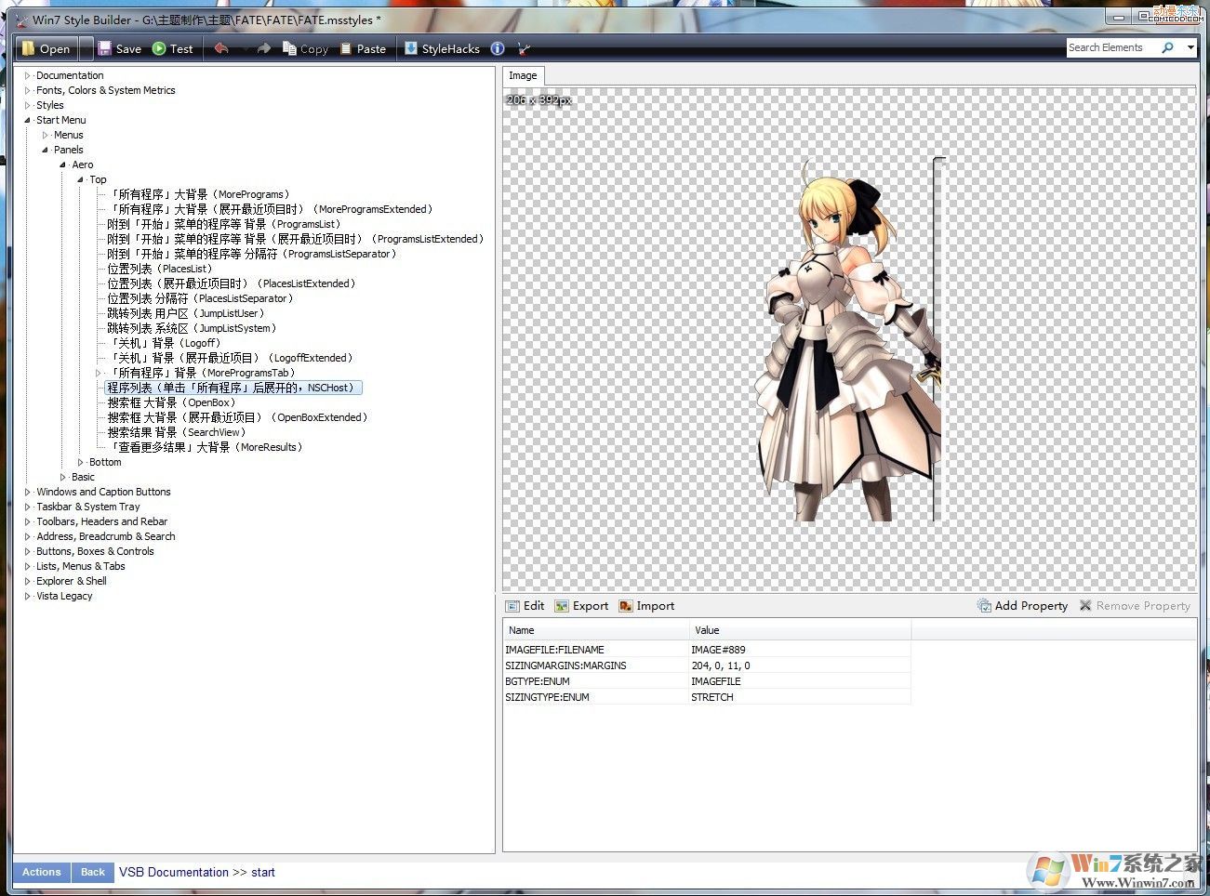Switch to the Image tab
This screenshot has height=896, width=1210.
523,75
